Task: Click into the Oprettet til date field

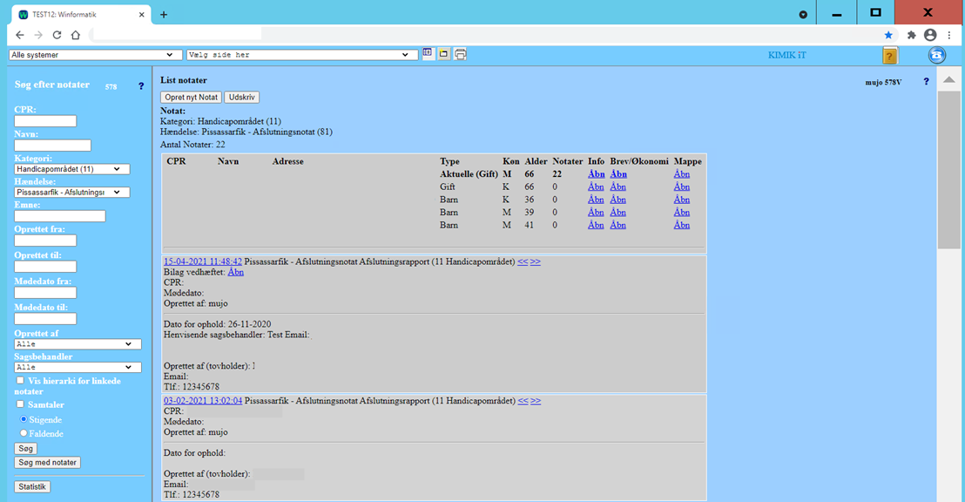Action: tap(45, 267)
